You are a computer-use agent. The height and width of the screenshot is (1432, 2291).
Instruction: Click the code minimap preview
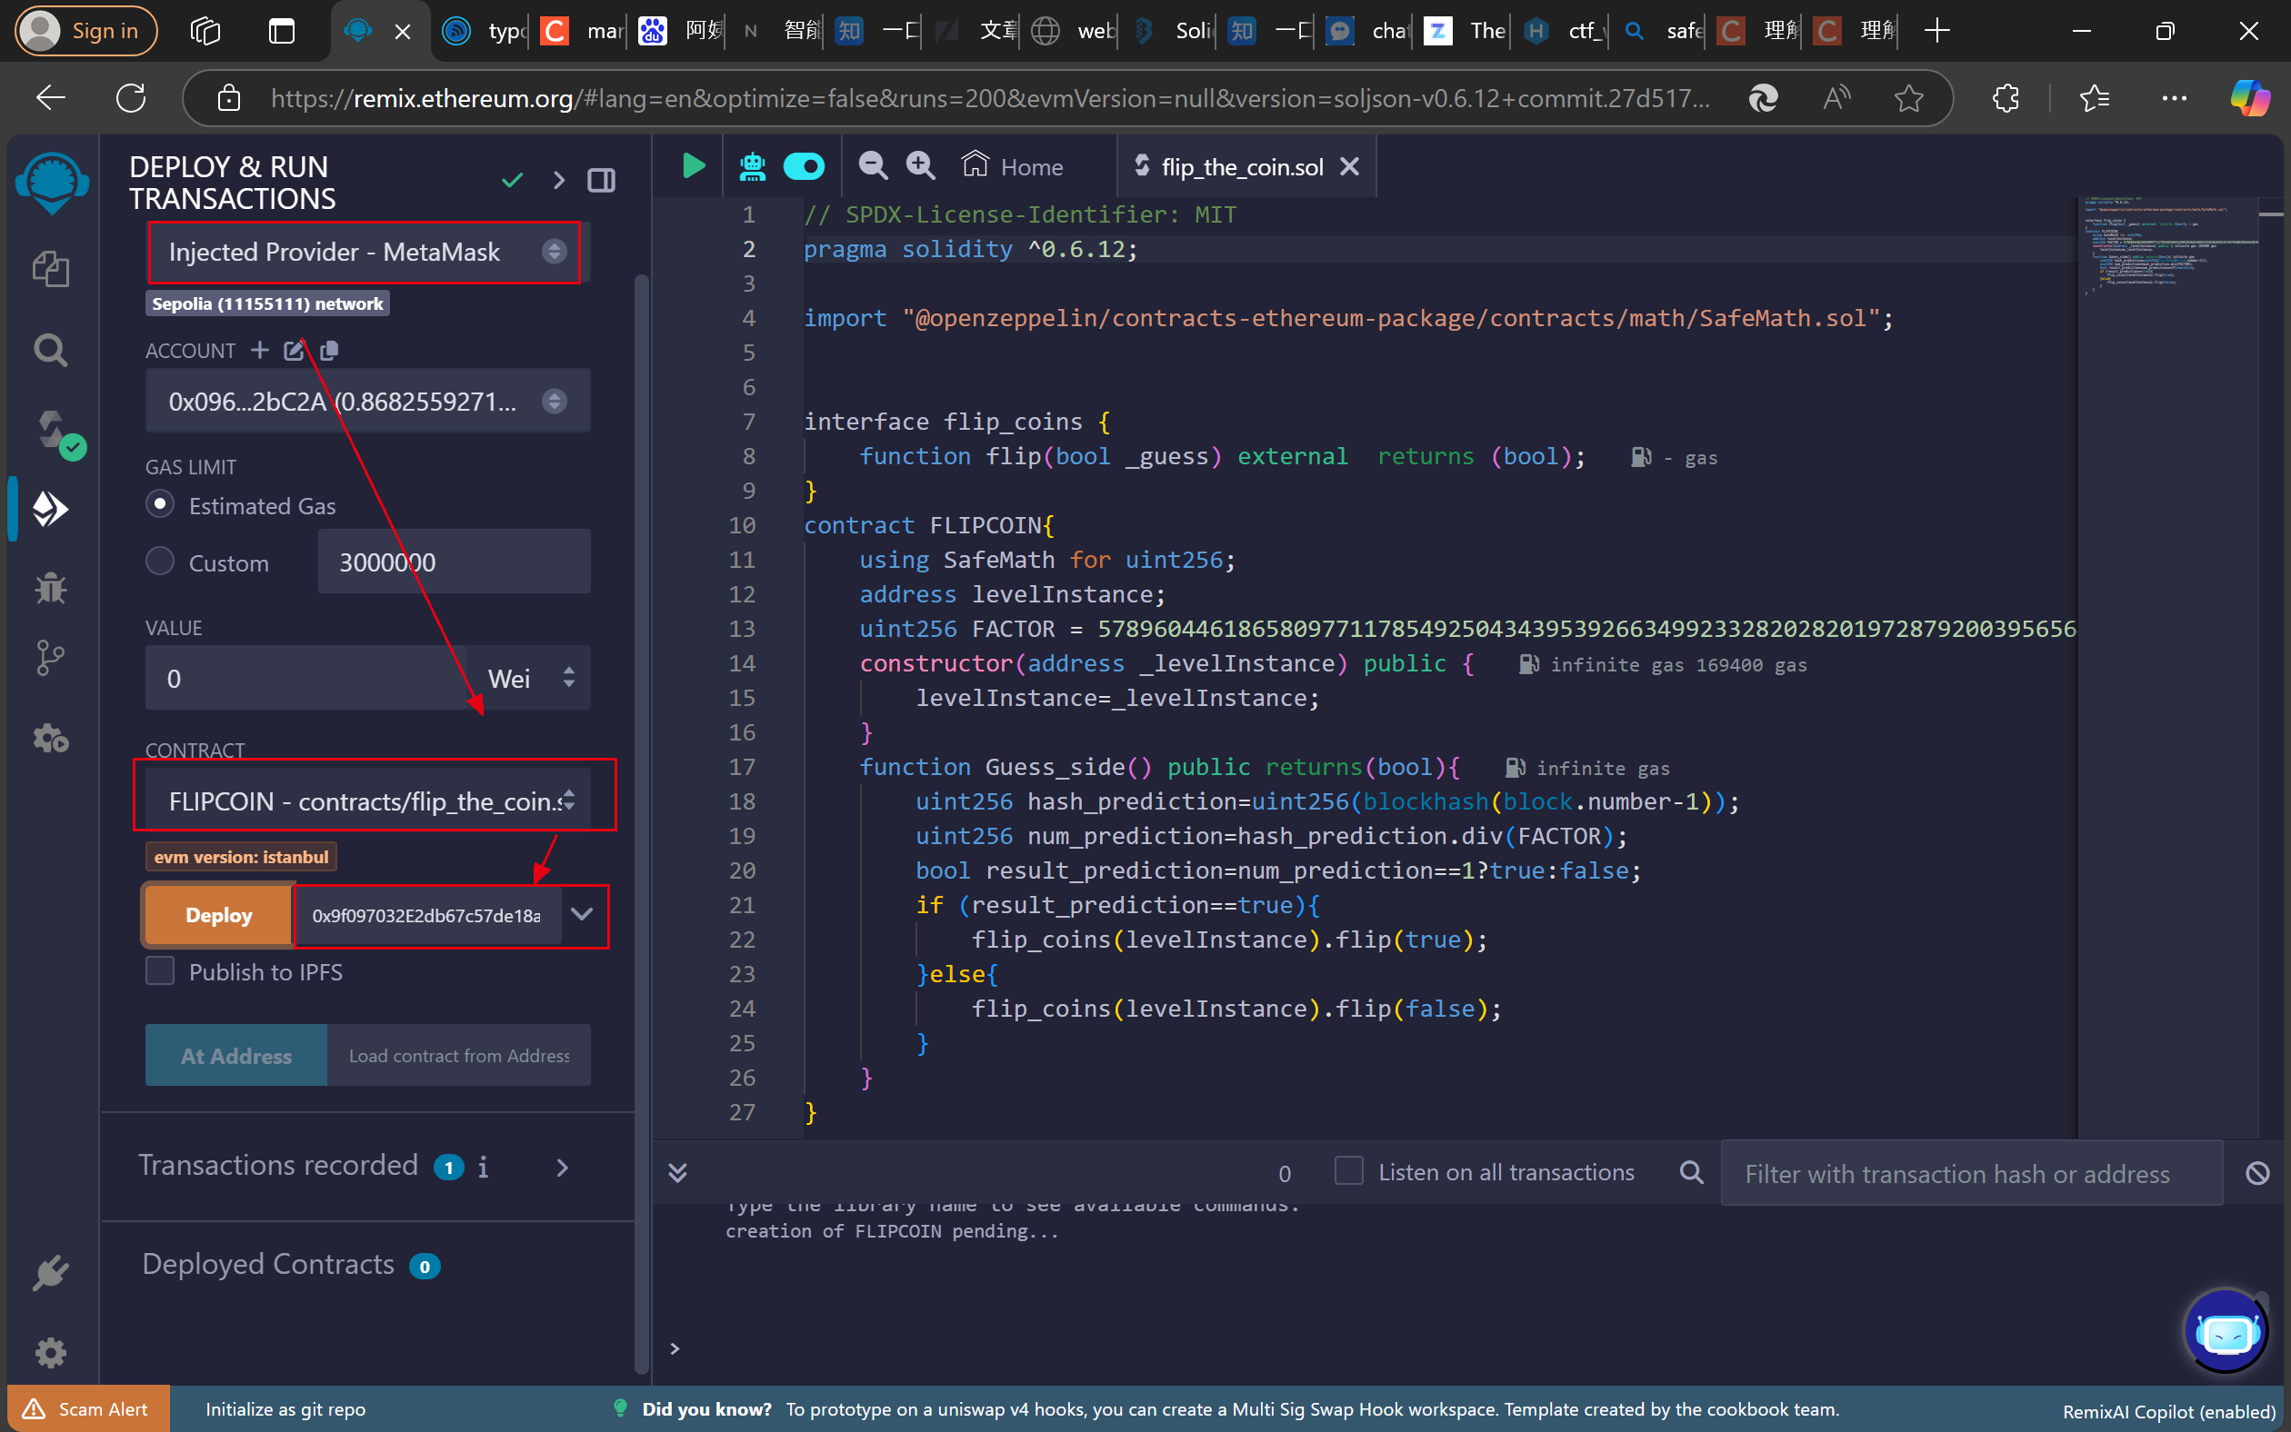click(2170, 246)
